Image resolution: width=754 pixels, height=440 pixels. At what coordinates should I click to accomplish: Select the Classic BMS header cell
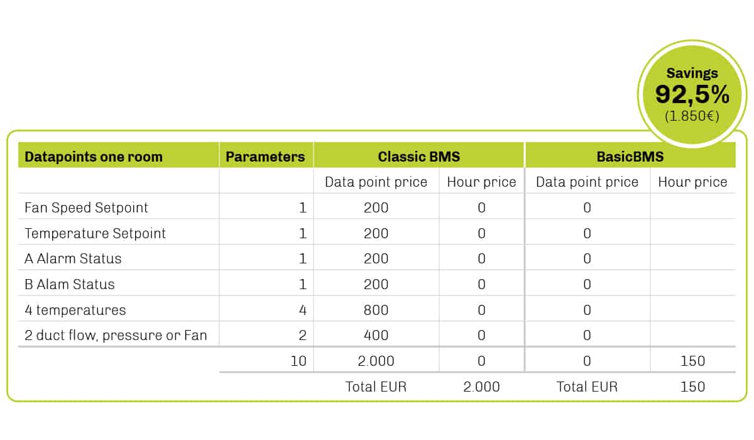tap(418, 156)
